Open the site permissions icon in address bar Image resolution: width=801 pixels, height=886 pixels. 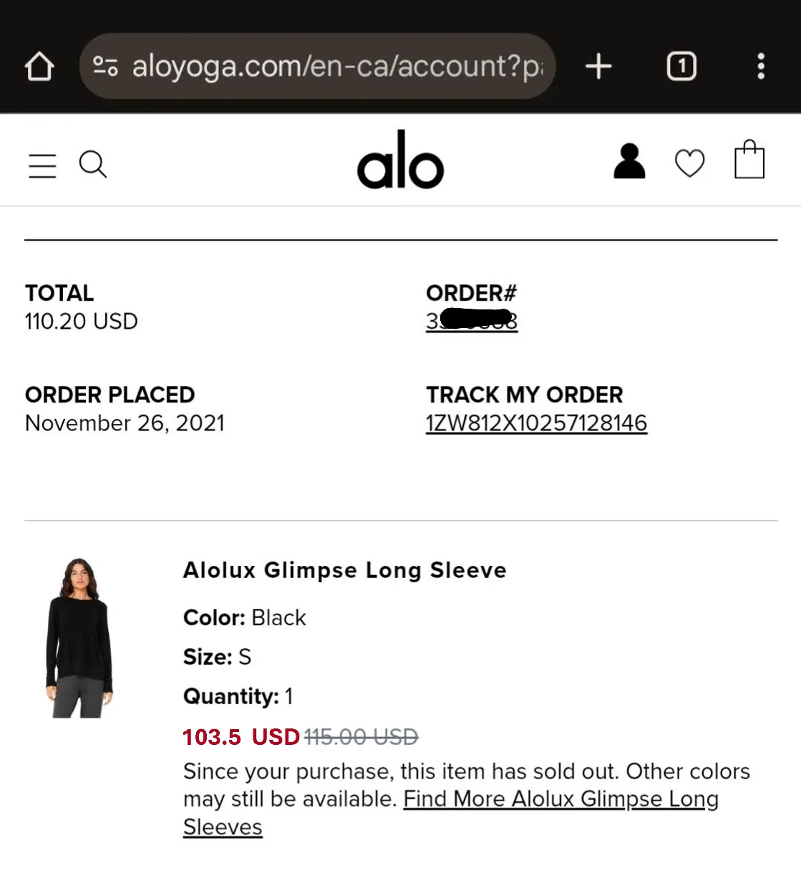tap(105, 66)
